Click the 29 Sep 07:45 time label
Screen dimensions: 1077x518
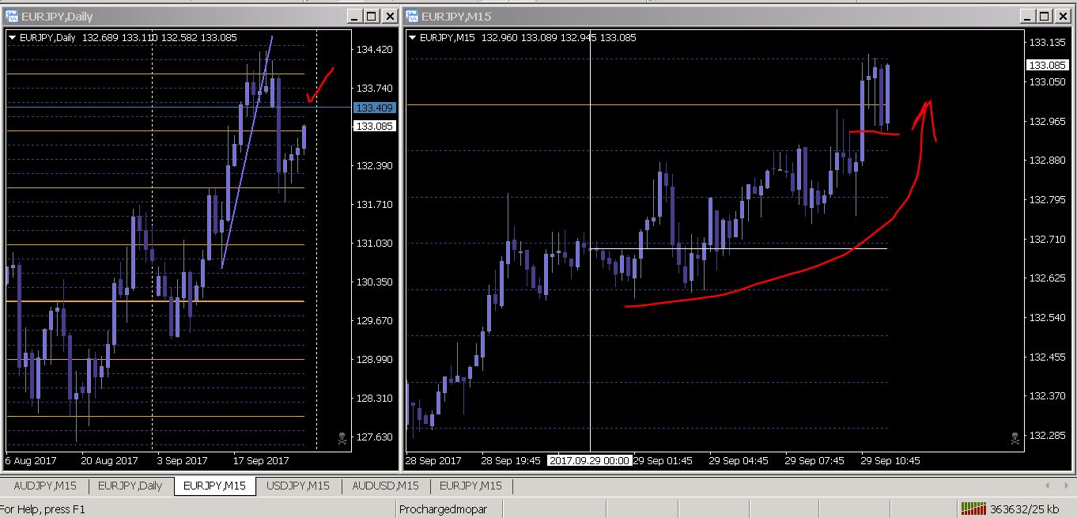tap(814, 460)
